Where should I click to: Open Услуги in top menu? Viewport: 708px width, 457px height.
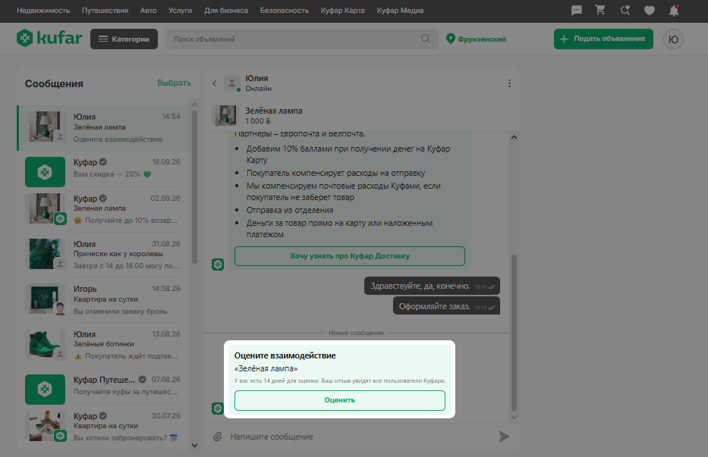point(180,11)
